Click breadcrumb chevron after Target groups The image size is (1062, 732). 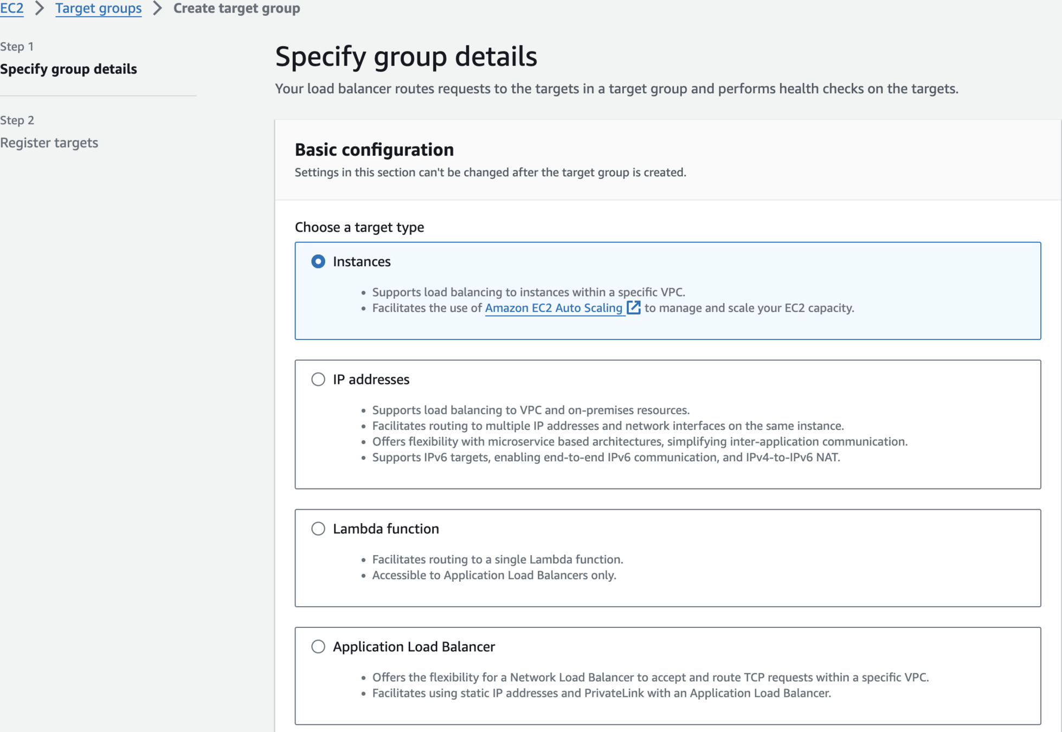[157, 8]
